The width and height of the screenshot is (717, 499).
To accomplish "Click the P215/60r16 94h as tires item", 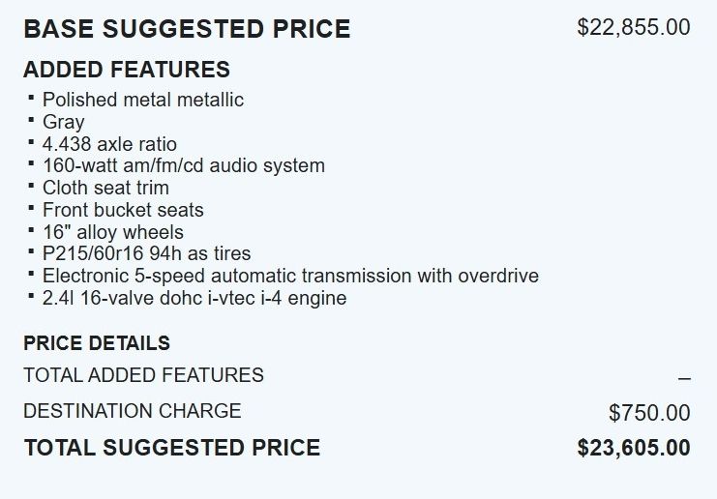I will pyautogui.click(x=147, y=254).
